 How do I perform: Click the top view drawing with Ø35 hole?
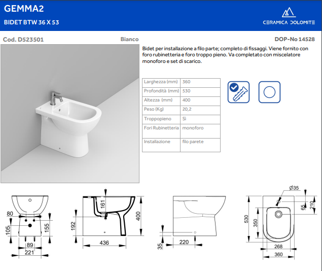pos(276,221)
